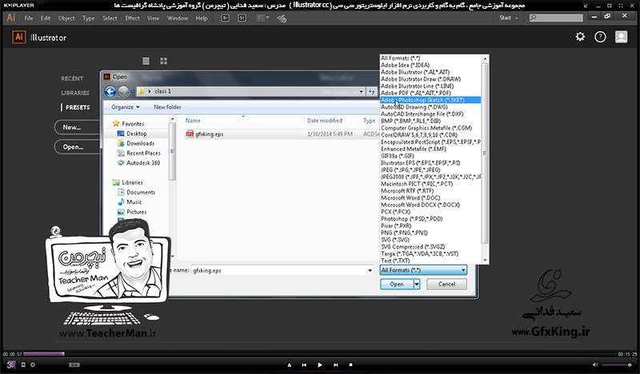Stop playback in KMPlayer

coord(350,365)
